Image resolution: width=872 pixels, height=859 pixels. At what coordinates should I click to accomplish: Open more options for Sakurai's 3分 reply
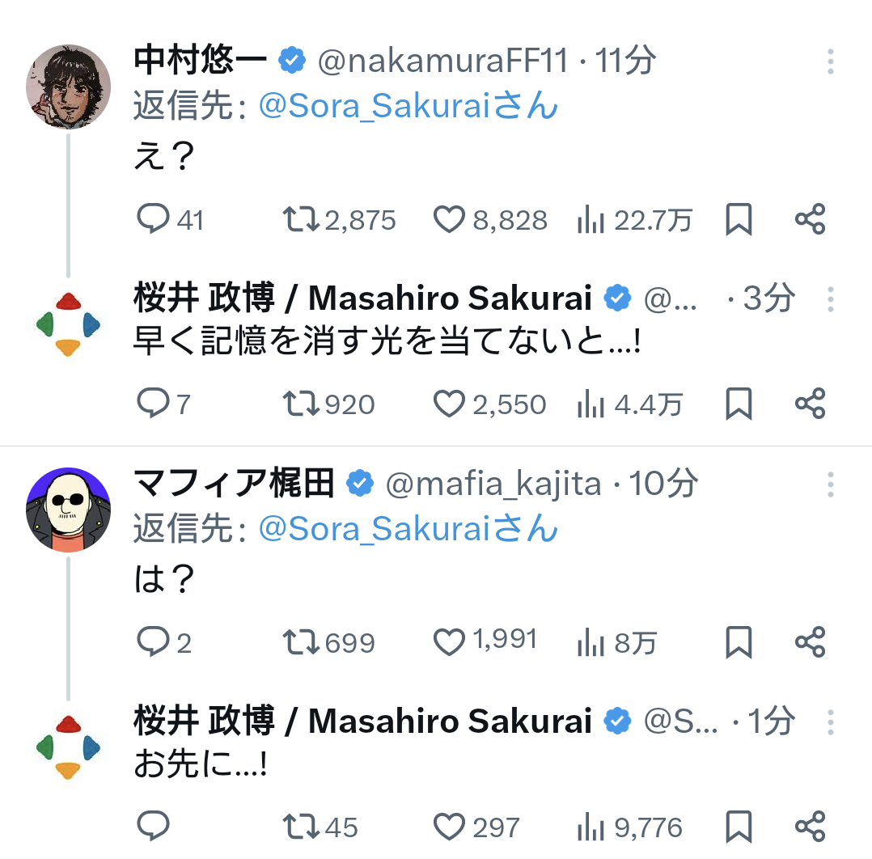coord(831,298)
